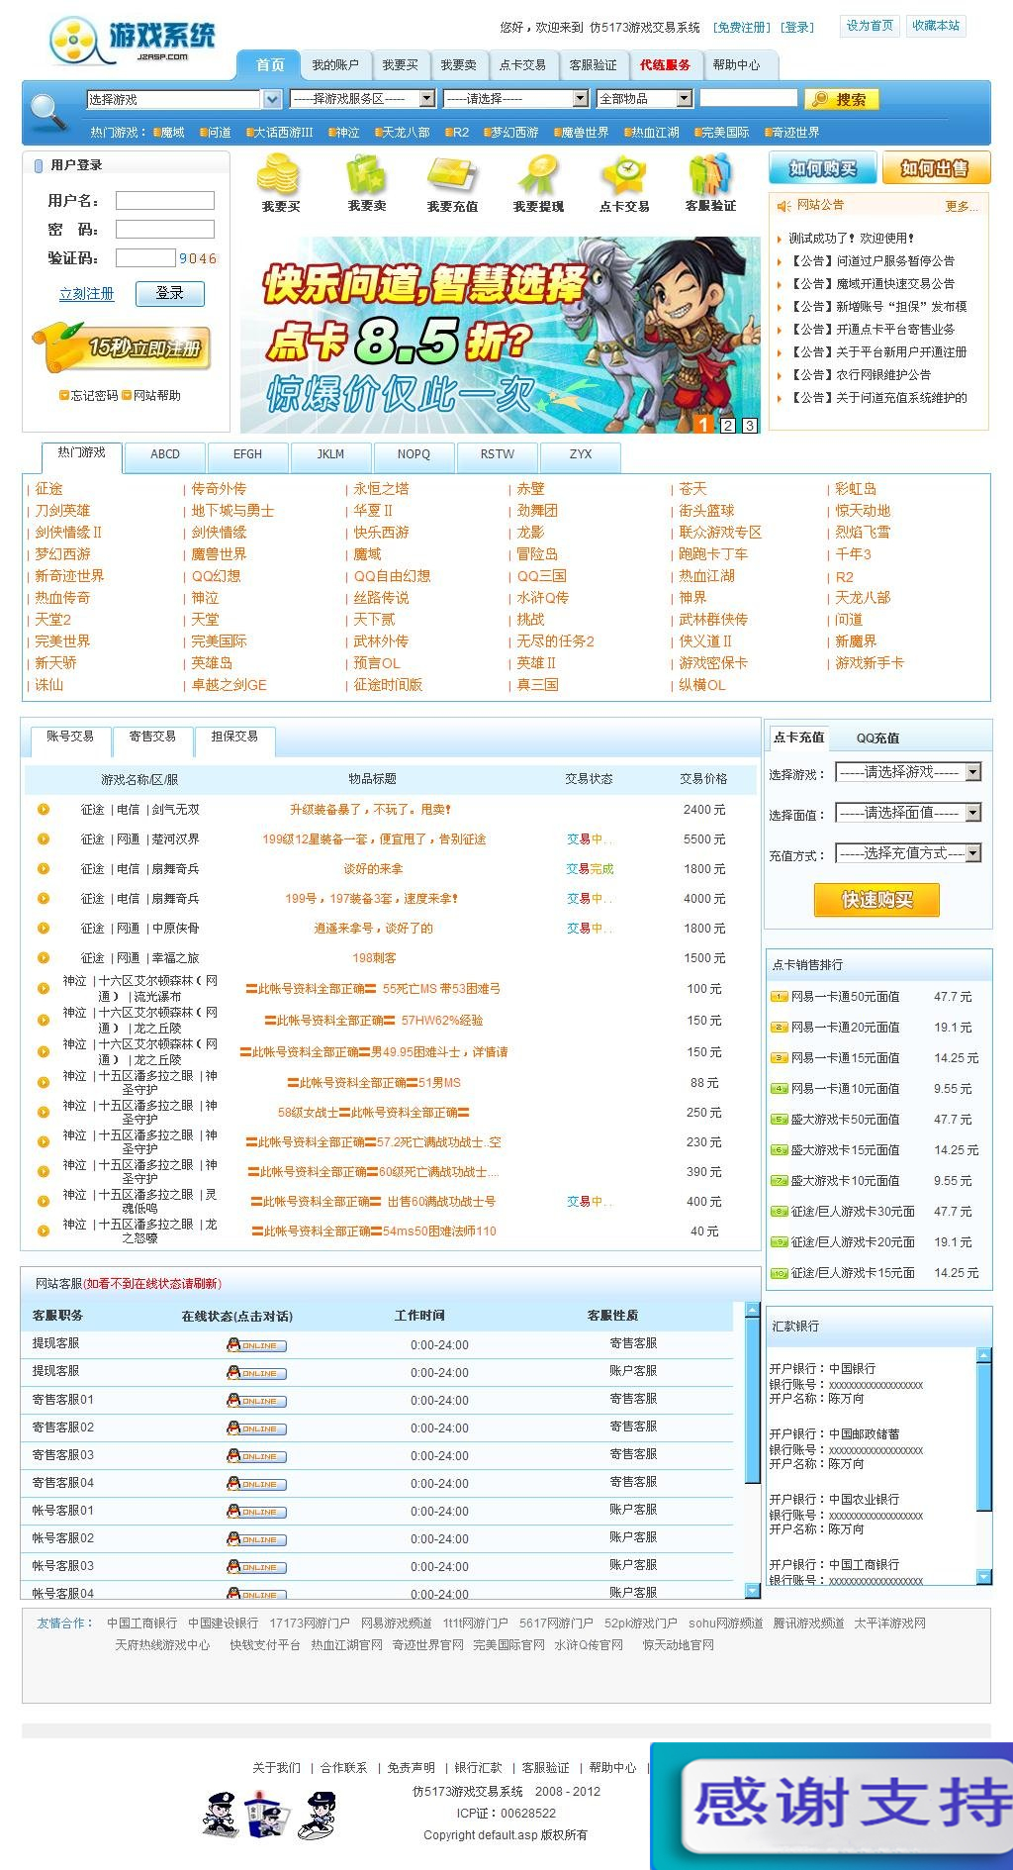The width and height of the screenshot is (1013, 1870).
Task: Click the captcha image 9046
Action: point(198,258)
